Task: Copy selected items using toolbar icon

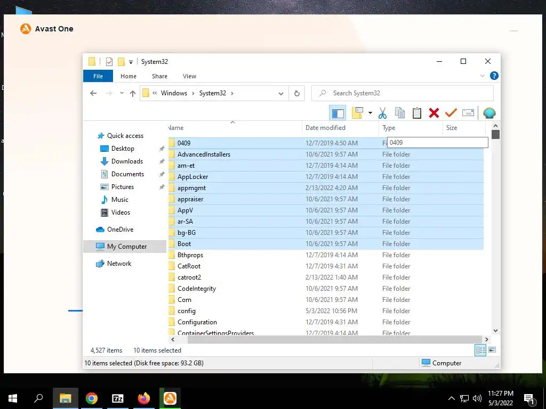Action: click(399, 113)
